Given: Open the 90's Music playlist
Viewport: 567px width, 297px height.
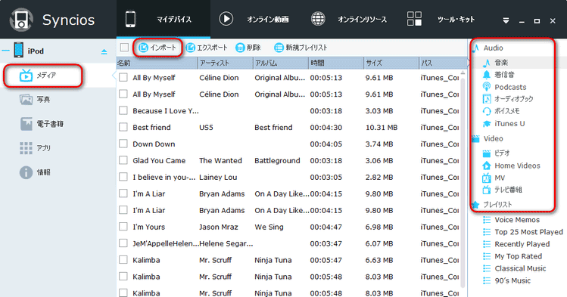Looking at the screenshot, I should tap(506, 281).
